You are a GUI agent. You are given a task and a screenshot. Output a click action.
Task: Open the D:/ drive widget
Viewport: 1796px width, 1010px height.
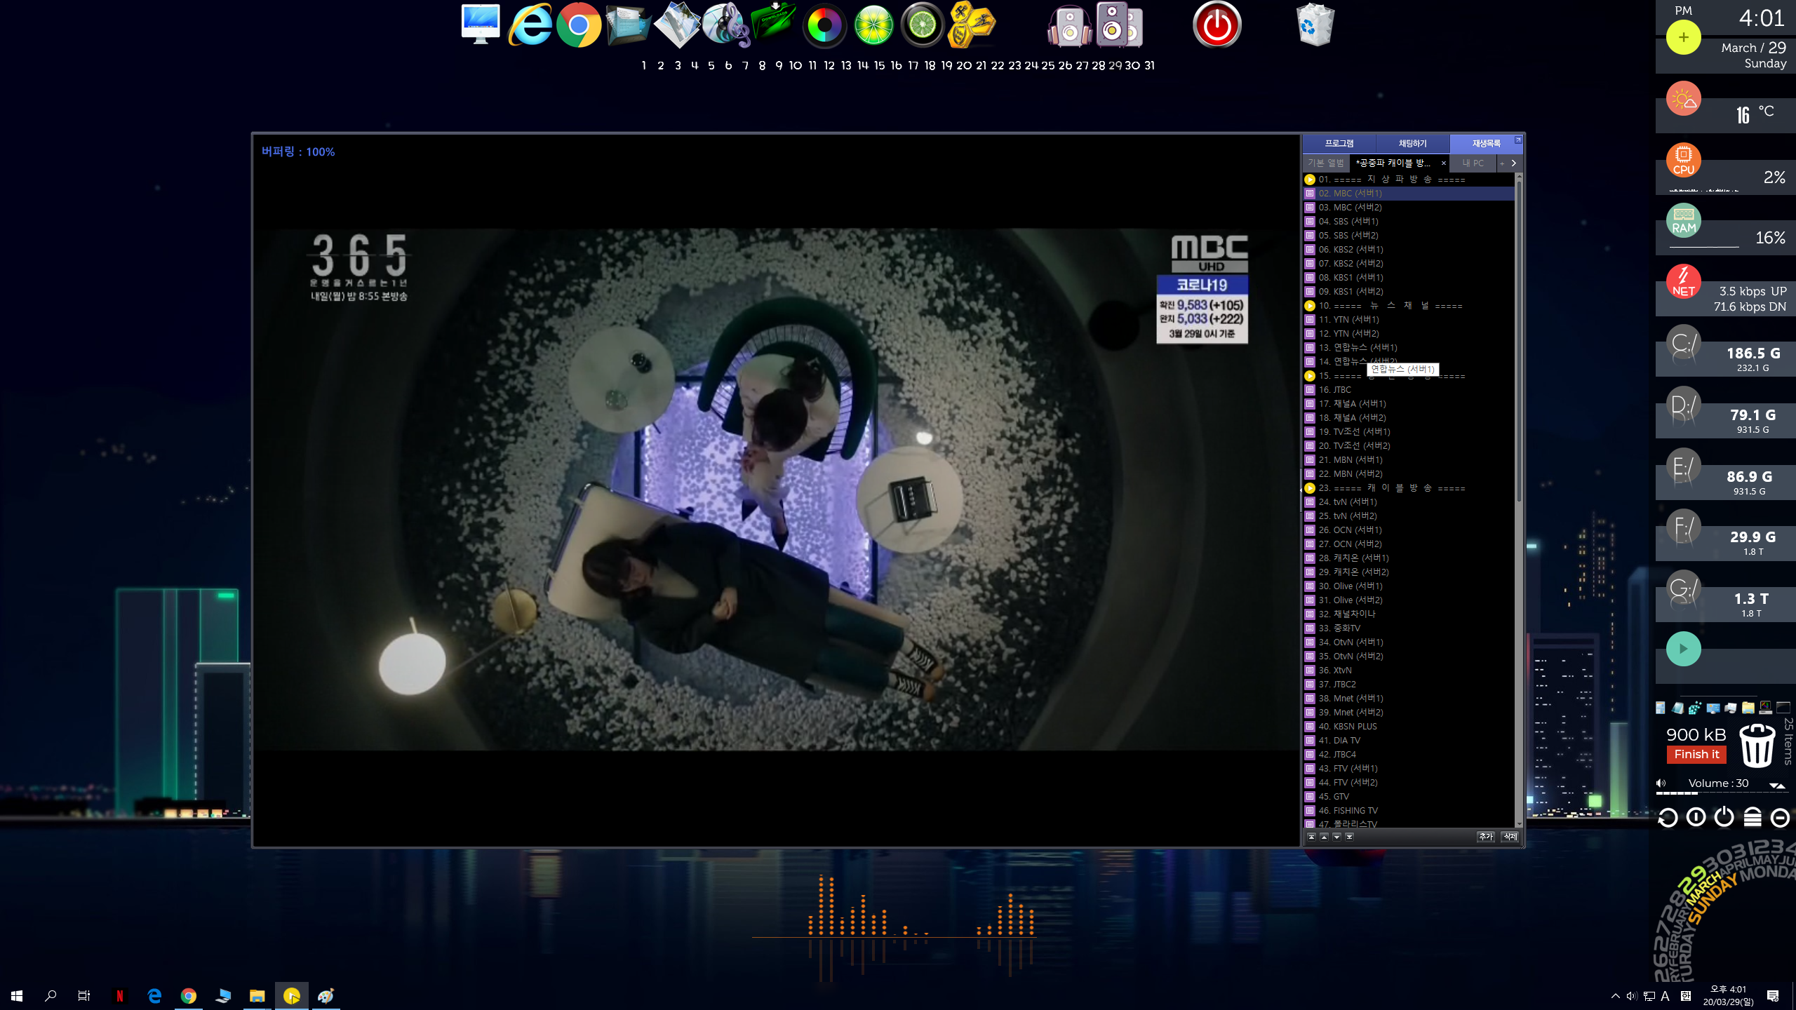pos(1684,405)
